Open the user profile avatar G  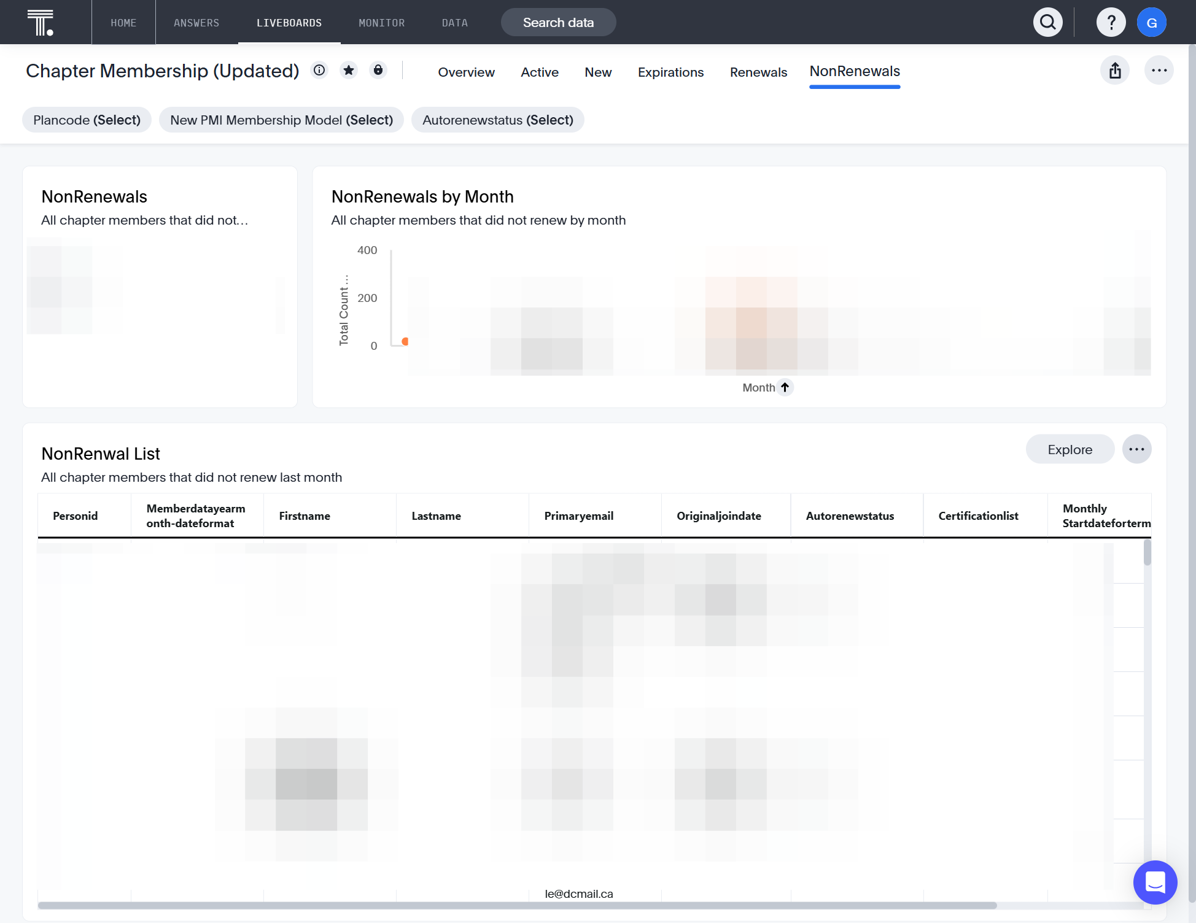[1152, 23]
